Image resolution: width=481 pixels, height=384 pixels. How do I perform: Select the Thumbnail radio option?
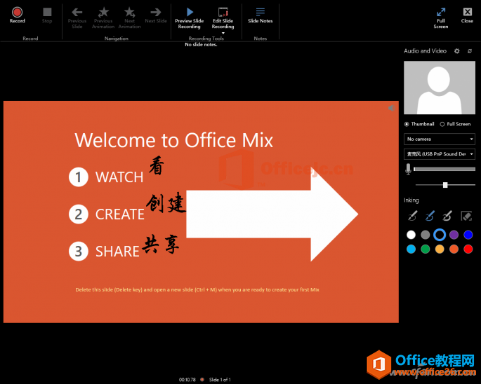click(x=407, y=124)
